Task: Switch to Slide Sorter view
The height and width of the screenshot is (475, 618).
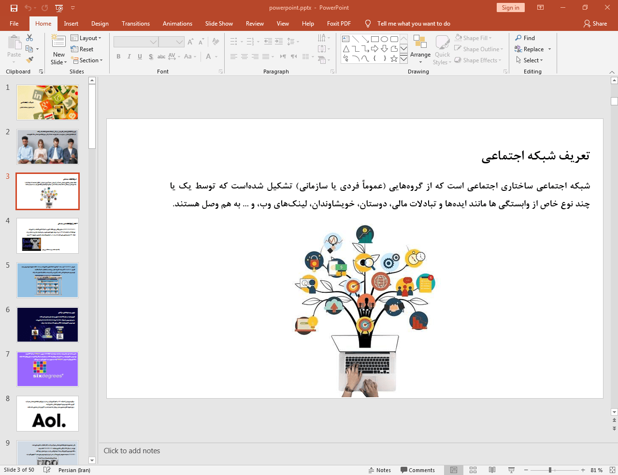Action: [x=473, y=470]
